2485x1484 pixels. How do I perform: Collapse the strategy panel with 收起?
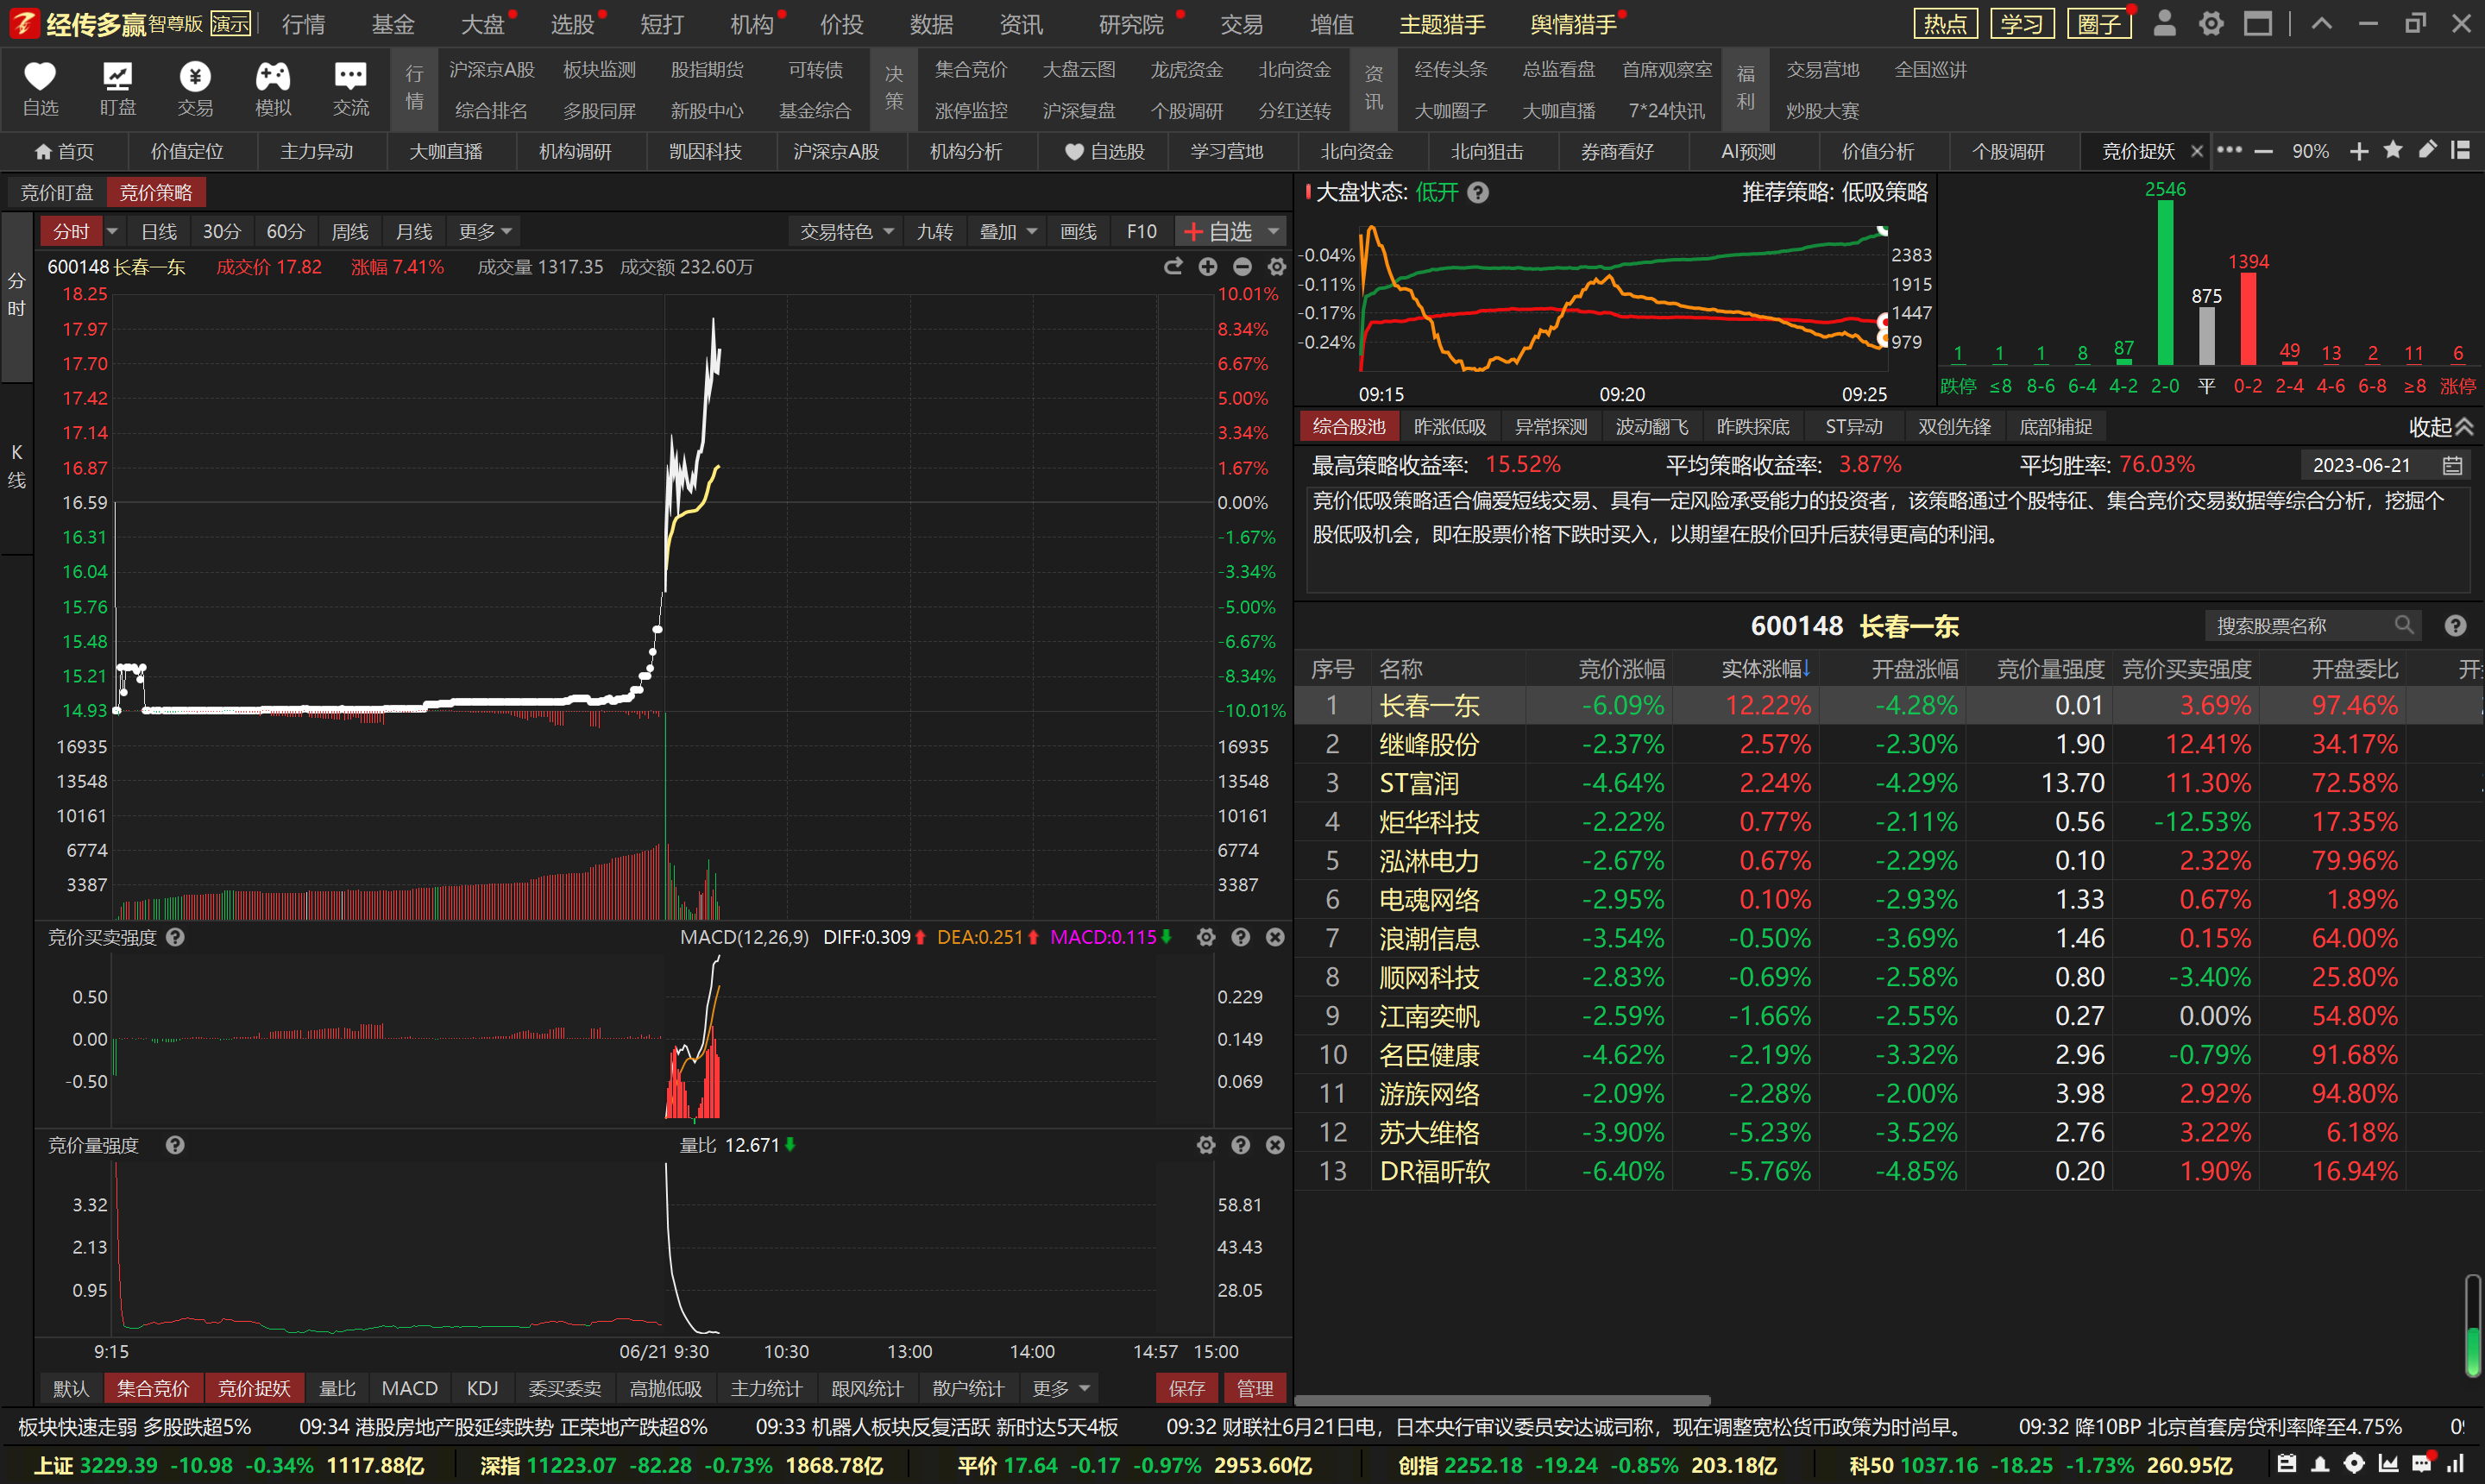click(2441, 427)
